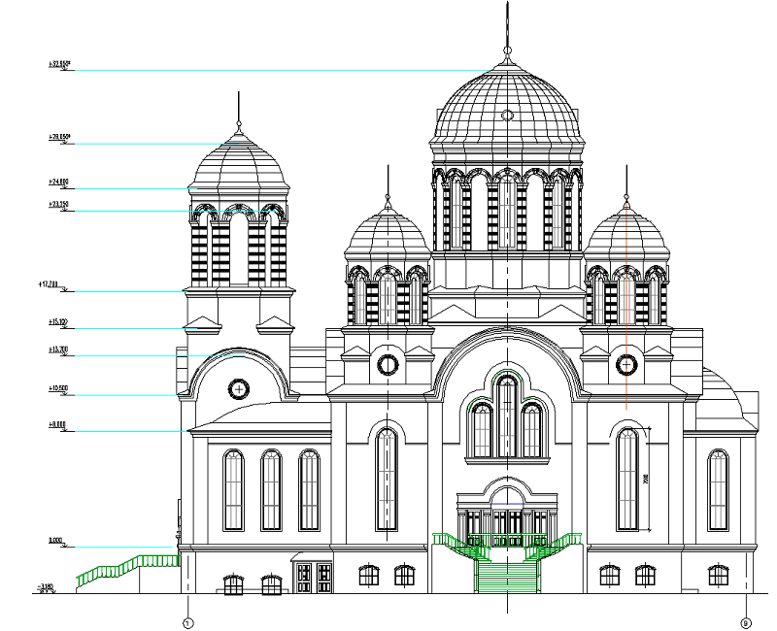Select the bell tower dome on left
The height and width of the screenshot is (631, 777).
[239, 163]
